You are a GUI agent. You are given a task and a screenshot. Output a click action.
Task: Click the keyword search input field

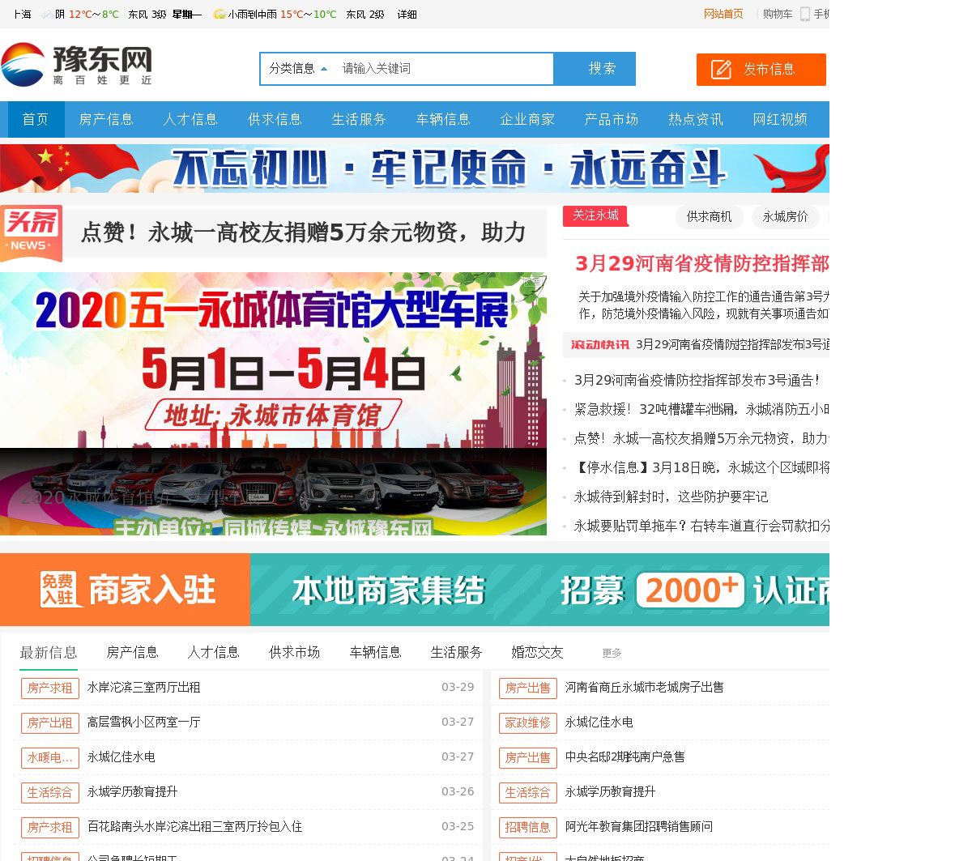(x=444, y=69)
